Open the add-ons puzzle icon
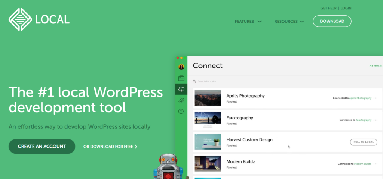The height and width of the screenshot is (179, 383). 181,100
